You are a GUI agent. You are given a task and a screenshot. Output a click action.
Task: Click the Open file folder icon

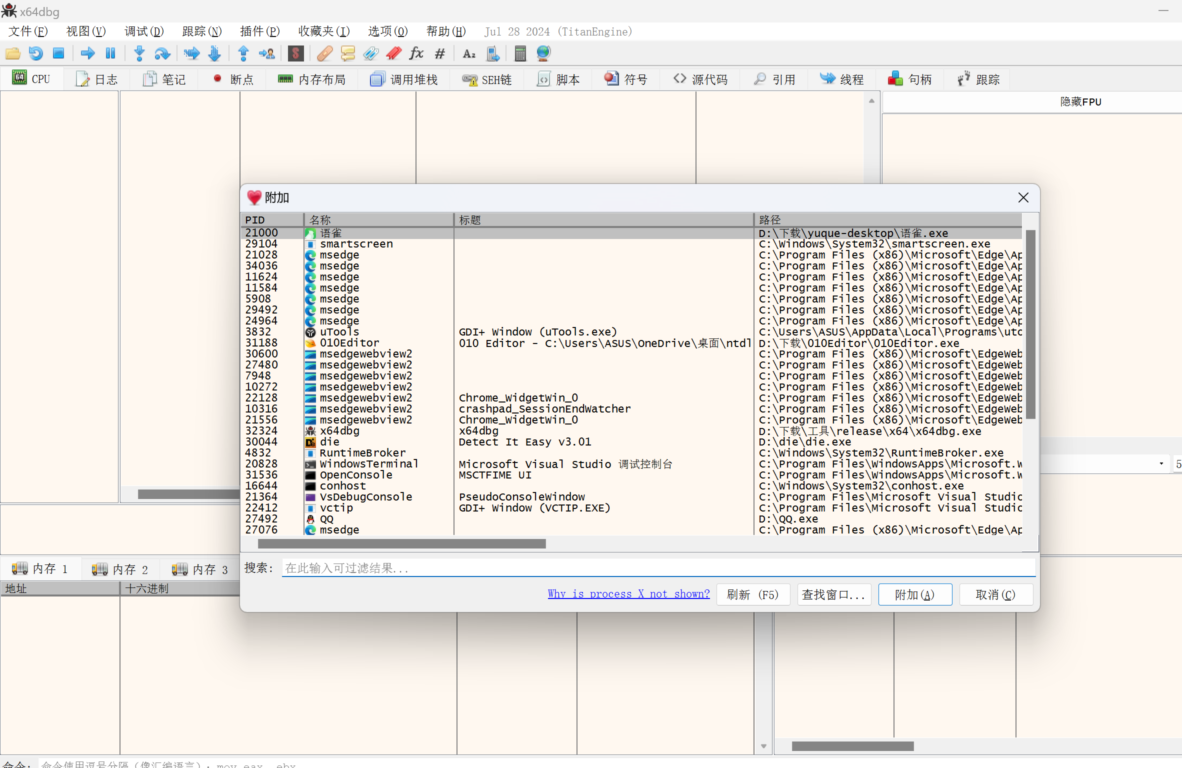click(13, 53)
